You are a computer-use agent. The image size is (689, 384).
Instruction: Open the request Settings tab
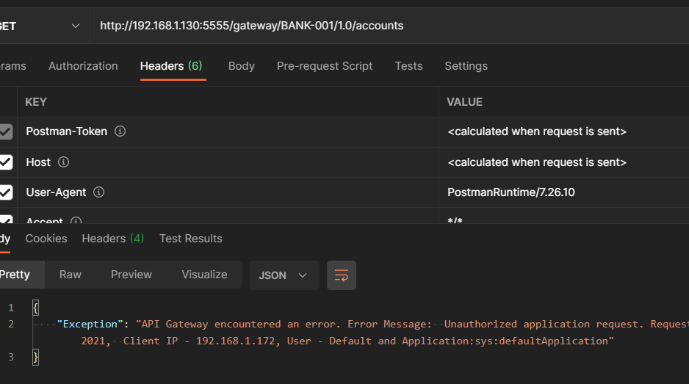point(466,66)
